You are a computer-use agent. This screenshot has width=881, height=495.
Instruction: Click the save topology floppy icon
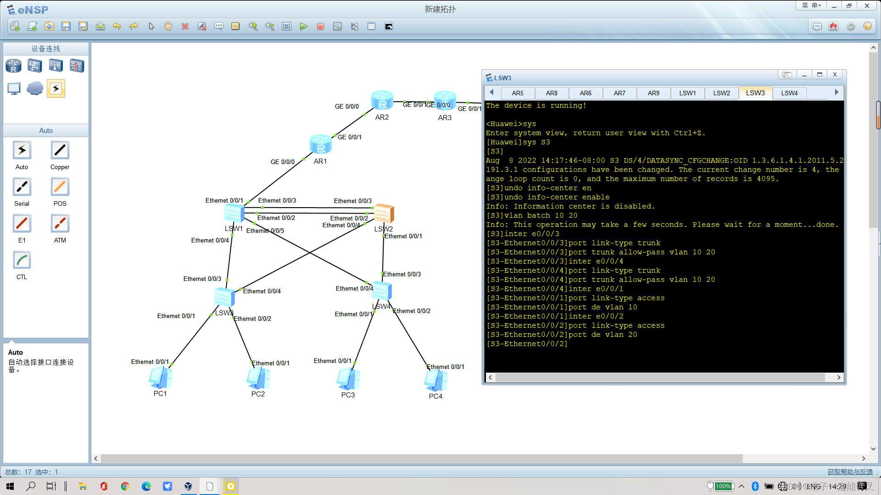click(66, 27)
